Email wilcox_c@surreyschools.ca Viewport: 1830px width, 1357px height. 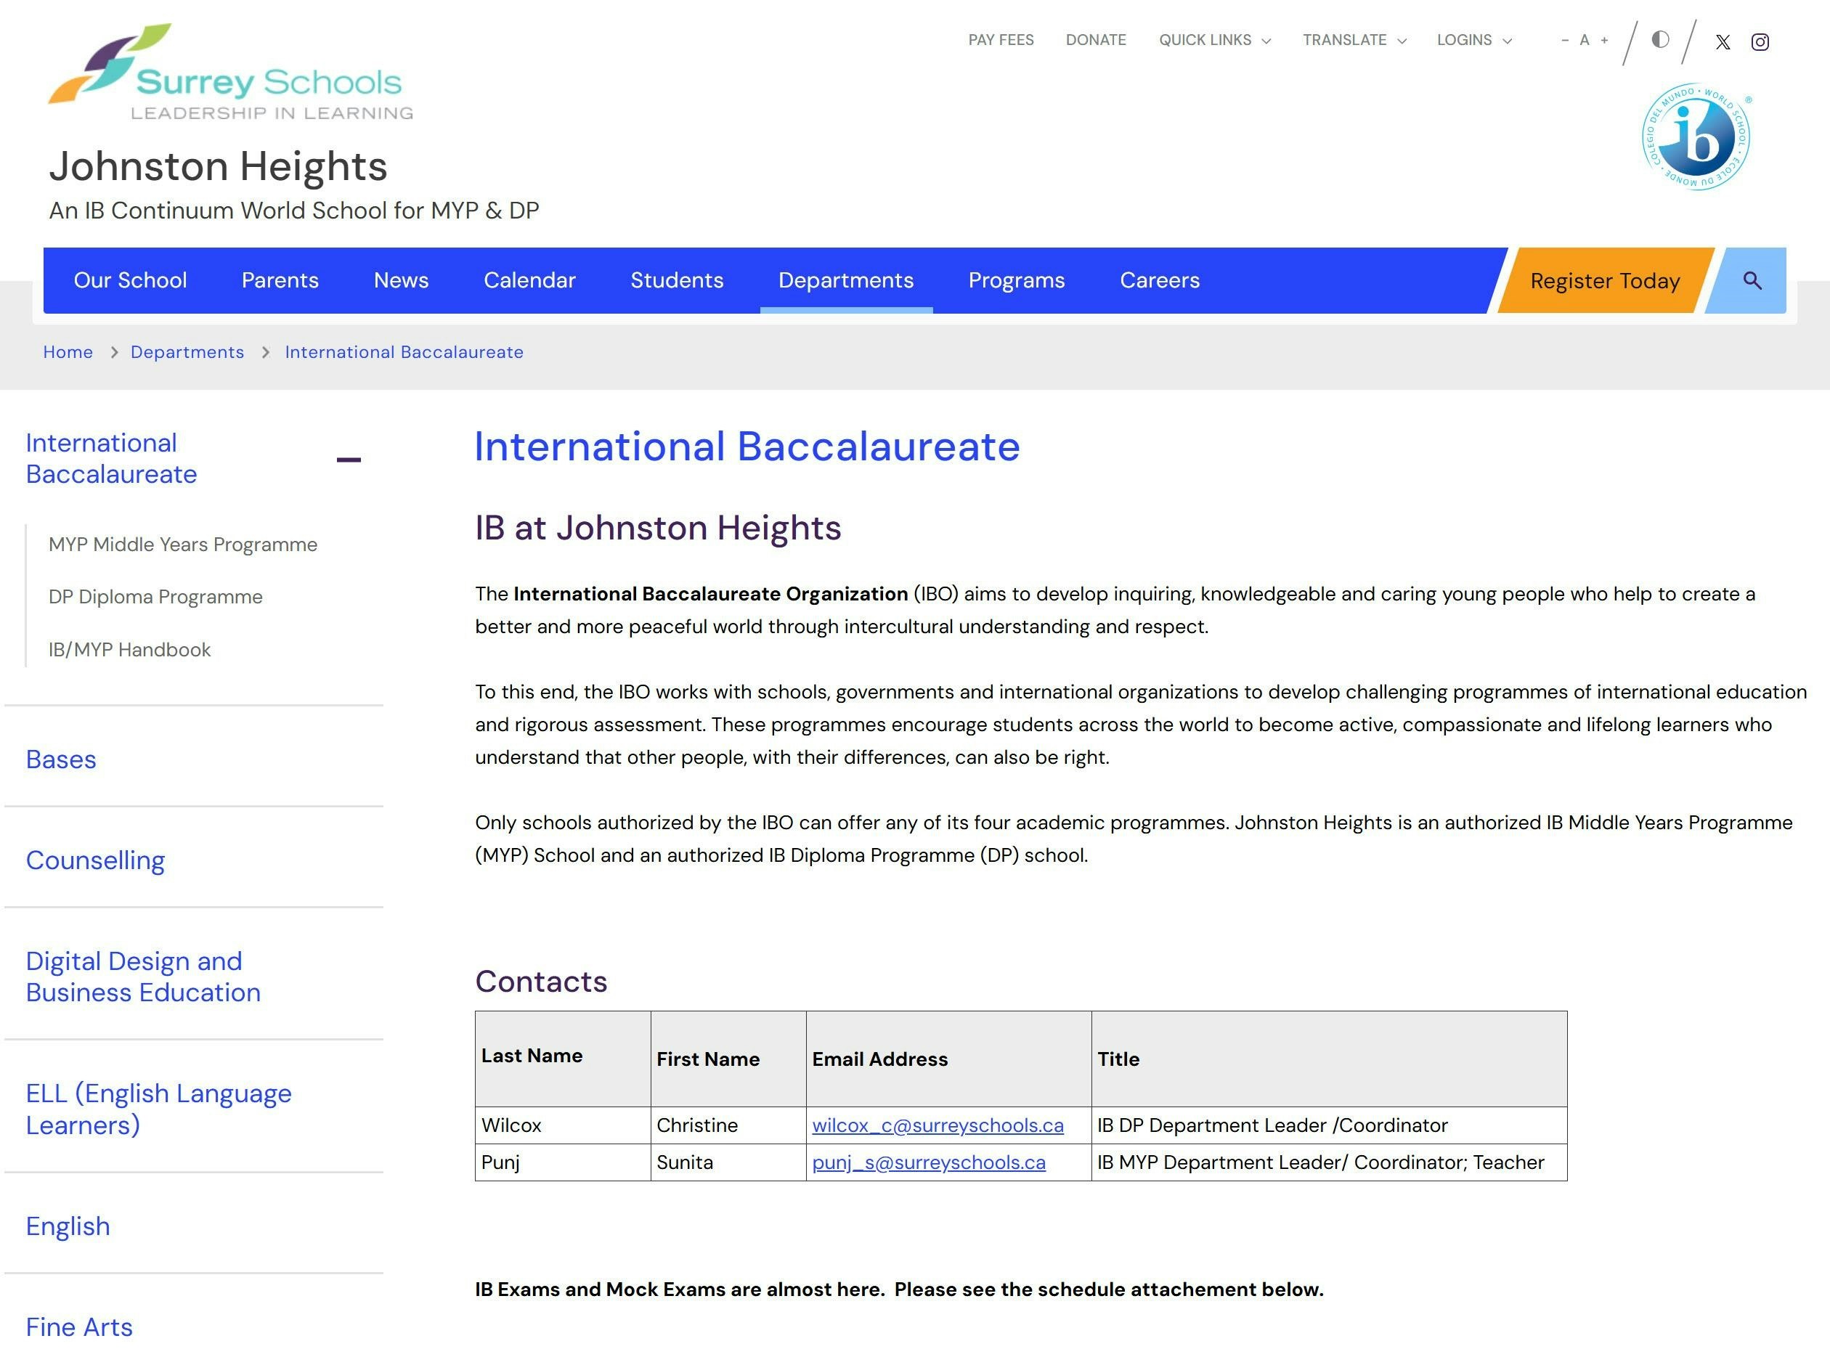pos(938,1125)
